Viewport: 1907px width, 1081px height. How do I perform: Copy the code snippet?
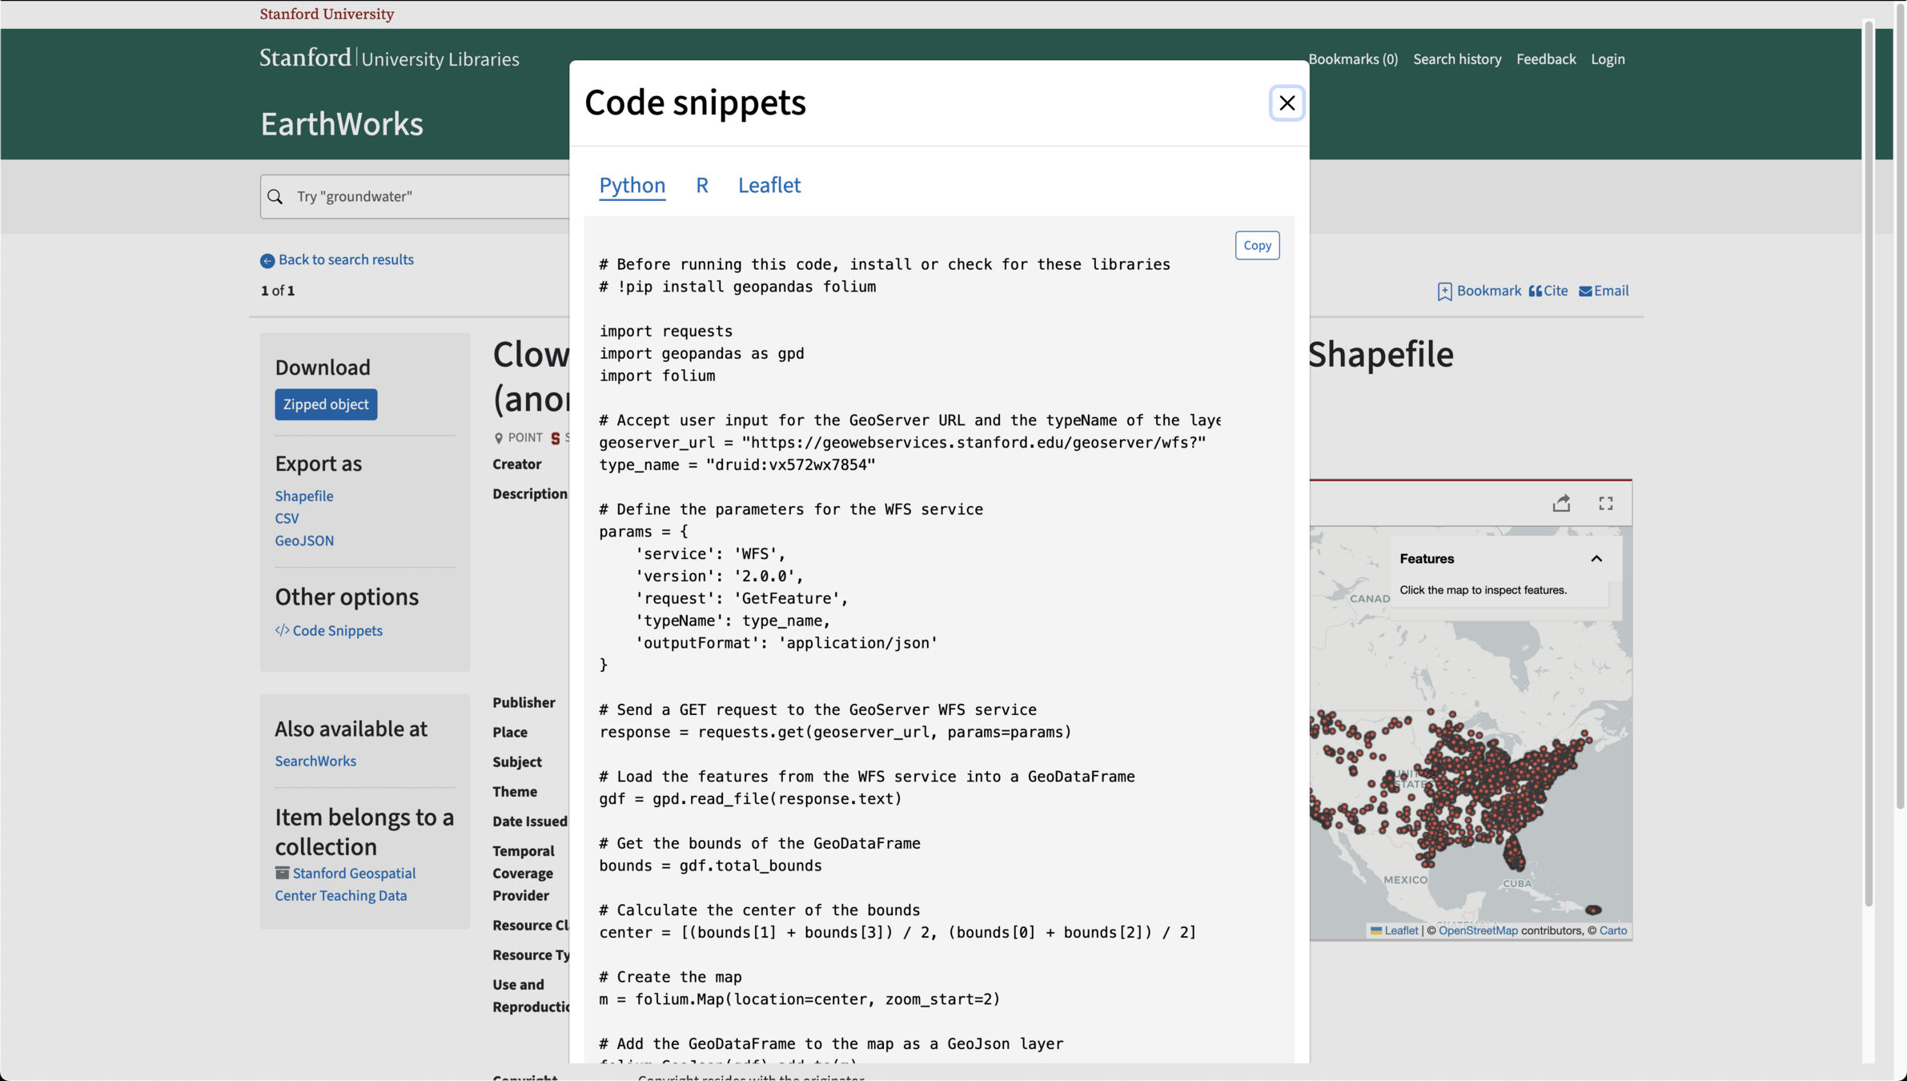1256,245
